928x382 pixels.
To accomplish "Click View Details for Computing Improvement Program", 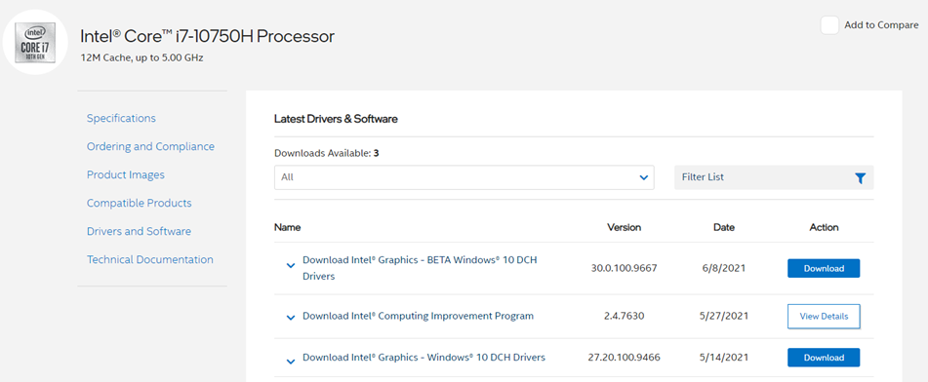I will tap(824, 317).
